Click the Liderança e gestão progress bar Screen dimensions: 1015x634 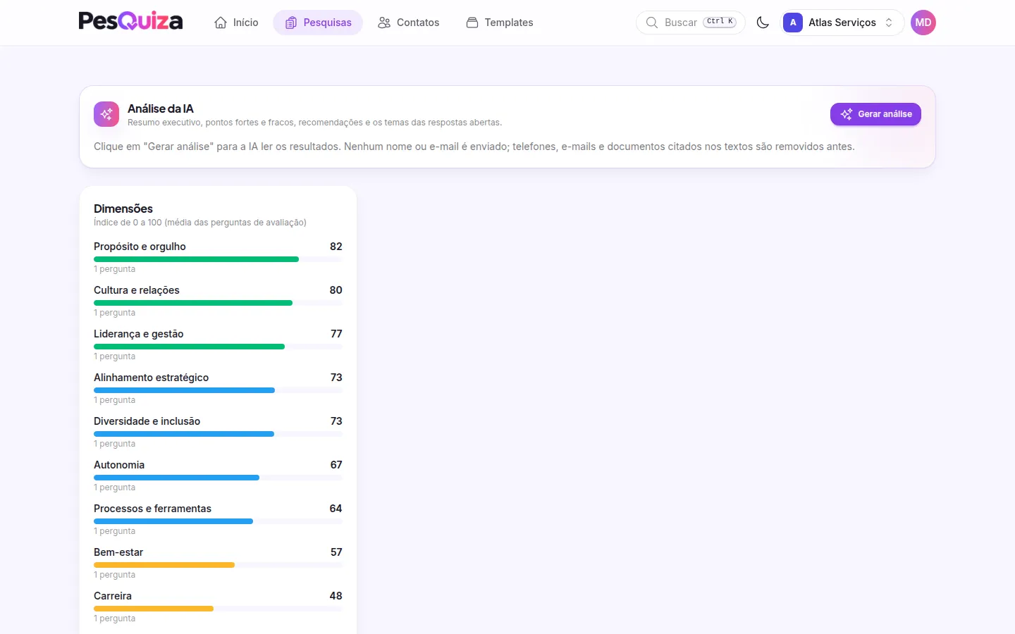(x=218, y=347)
